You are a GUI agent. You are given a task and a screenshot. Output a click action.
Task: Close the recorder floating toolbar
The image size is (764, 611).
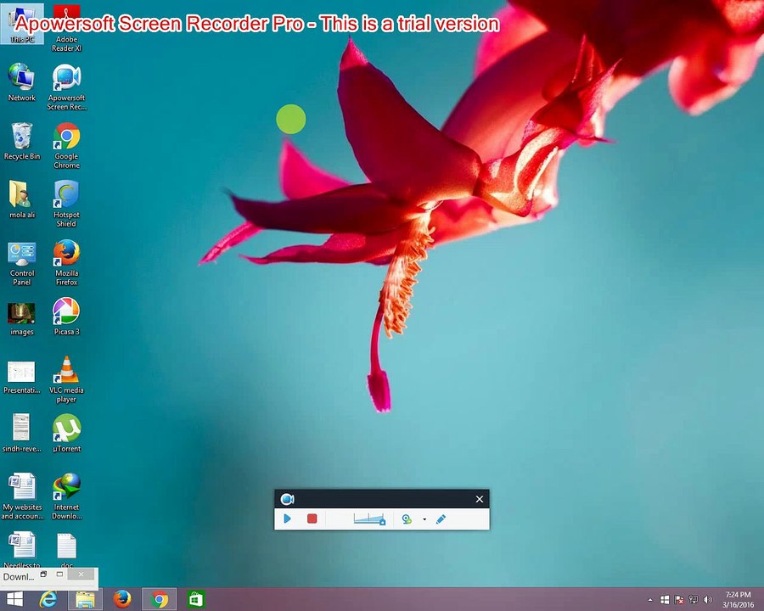point(480,499)
